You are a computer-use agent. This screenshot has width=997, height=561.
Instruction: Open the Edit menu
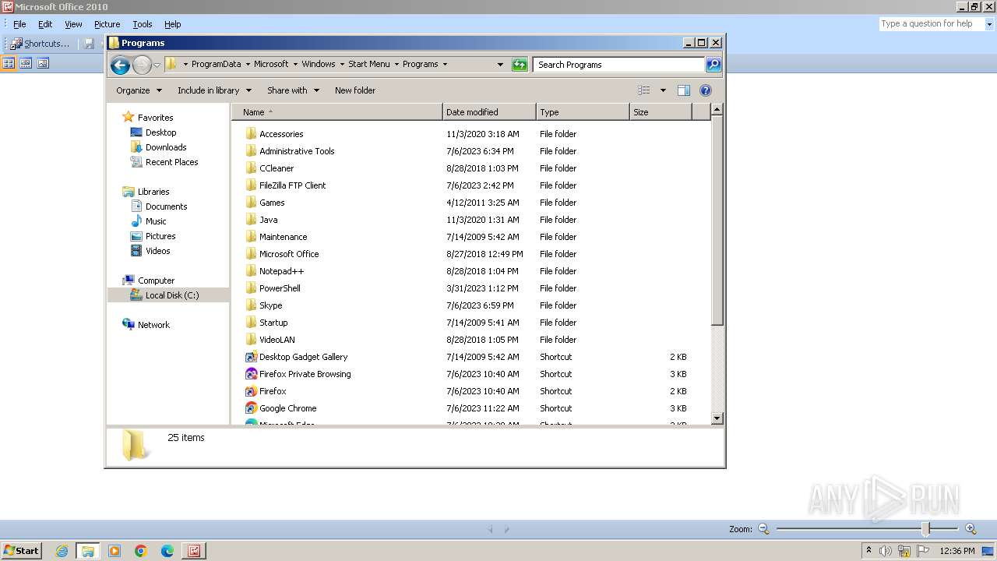(45, 24)
